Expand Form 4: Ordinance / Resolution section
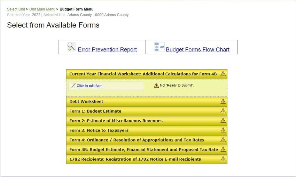 [x=147, y=140]
